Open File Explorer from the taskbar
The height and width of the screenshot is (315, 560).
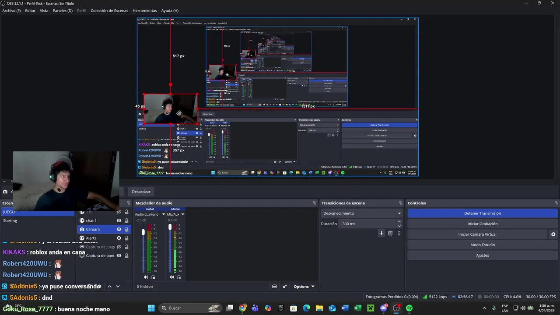click(x=319, y=308)
